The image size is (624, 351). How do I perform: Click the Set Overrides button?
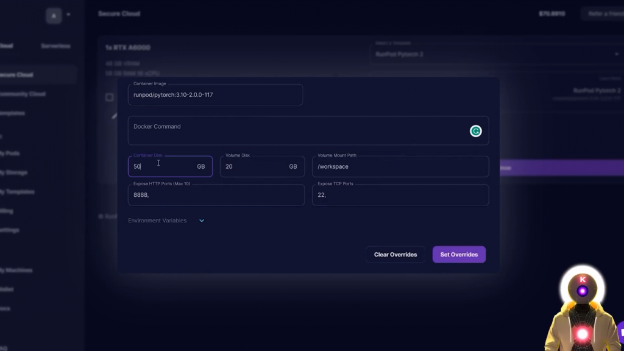pos(459,254)
